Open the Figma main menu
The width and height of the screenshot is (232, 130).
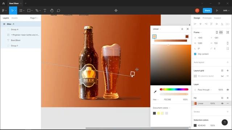click(x=3, y=10)
